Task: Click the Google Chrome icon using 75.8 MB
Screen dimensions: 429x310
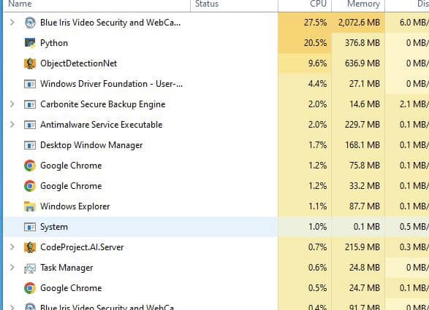Action: point(30,166)
